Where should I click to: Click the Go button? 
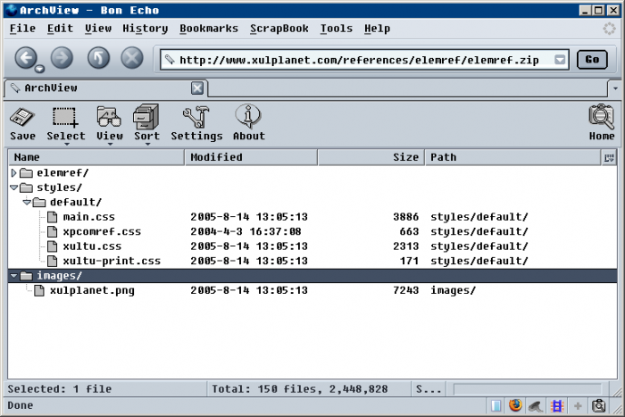592,60
